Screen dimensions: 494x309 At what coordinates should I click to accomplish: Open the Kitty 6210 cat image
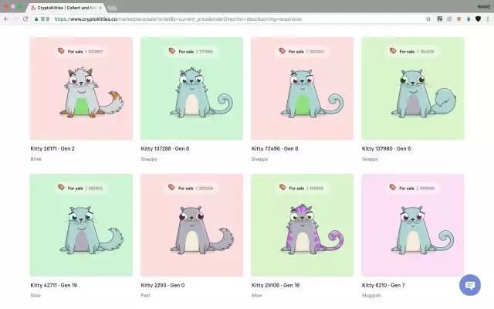click(413, 225)
